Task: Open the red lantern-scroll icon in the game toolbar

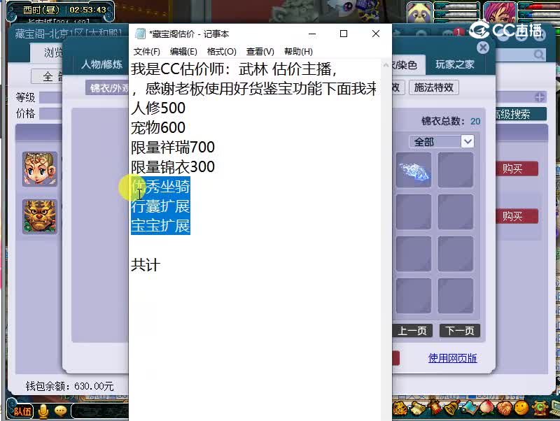Action: [x=435, y=408]
